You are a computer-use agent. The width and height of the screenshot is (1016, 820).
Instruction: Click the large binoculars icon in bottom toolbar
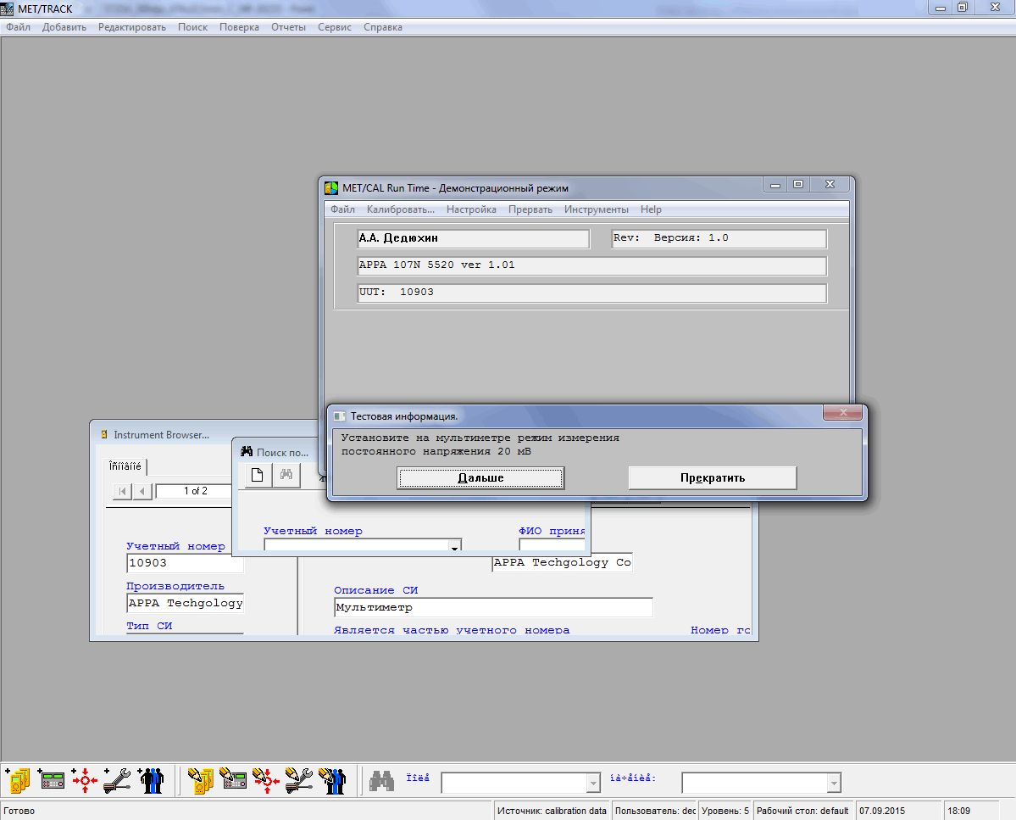pyautogui.click(x=382, y=780)
